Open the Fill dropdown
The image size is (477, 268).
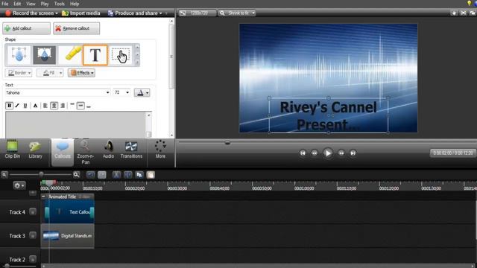[50, 73]
